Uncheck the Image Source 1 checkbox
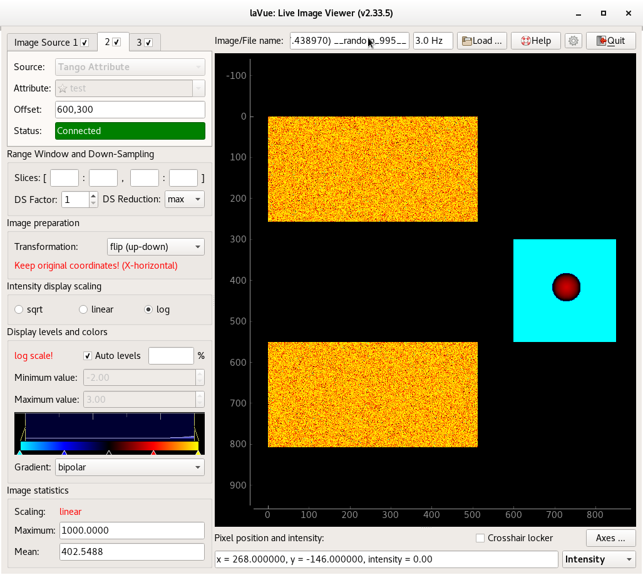This screenshot has width=643, height=575. (x=85, y=42)
